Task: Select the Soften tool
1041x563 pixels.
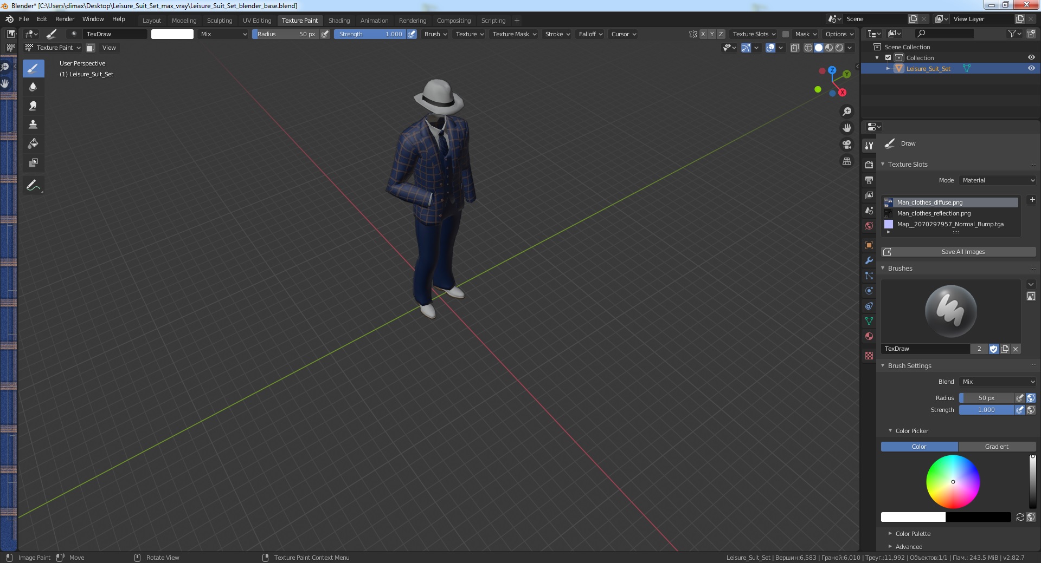Action: pos(33,87)
